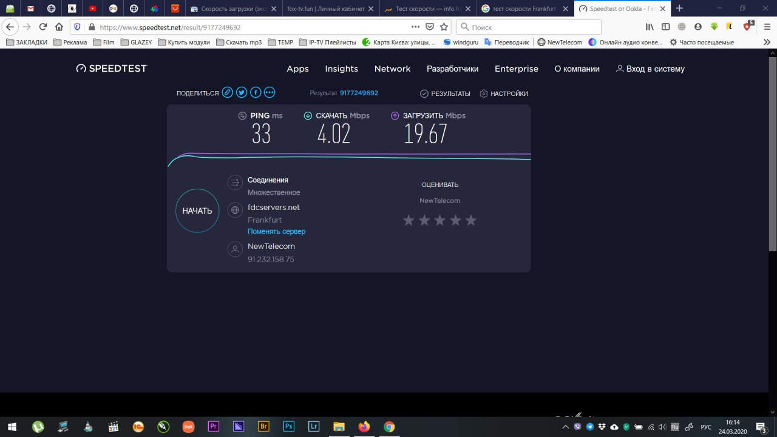This screenshot has height=437, width=777.
Task: Launch Premiere Pro from the taskbar
Action: click(213, 427)
